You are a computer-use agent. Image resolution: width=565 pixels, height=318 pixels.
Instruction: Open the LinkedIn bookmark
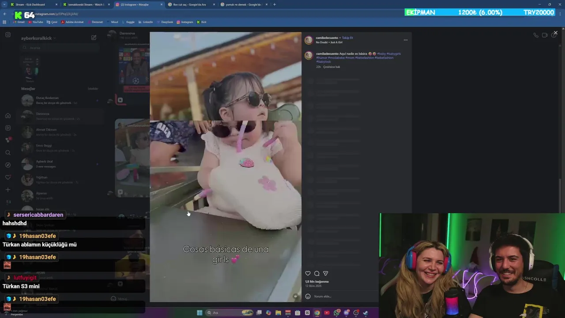coord(145,22)
